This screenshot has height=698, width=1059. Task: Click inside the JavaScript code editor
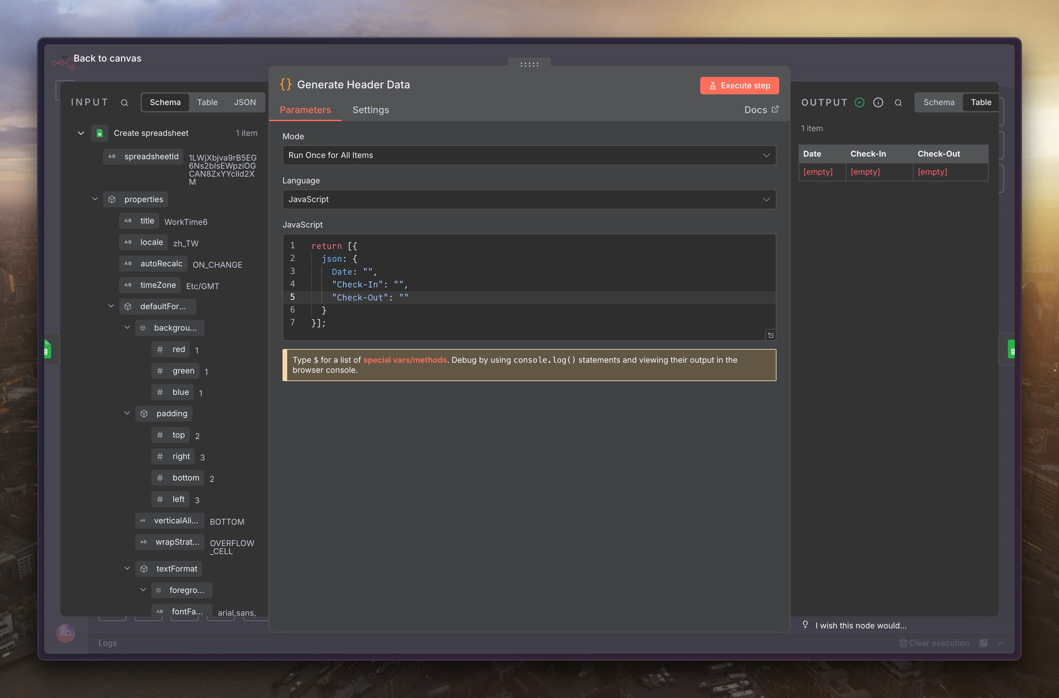[529, 285]
